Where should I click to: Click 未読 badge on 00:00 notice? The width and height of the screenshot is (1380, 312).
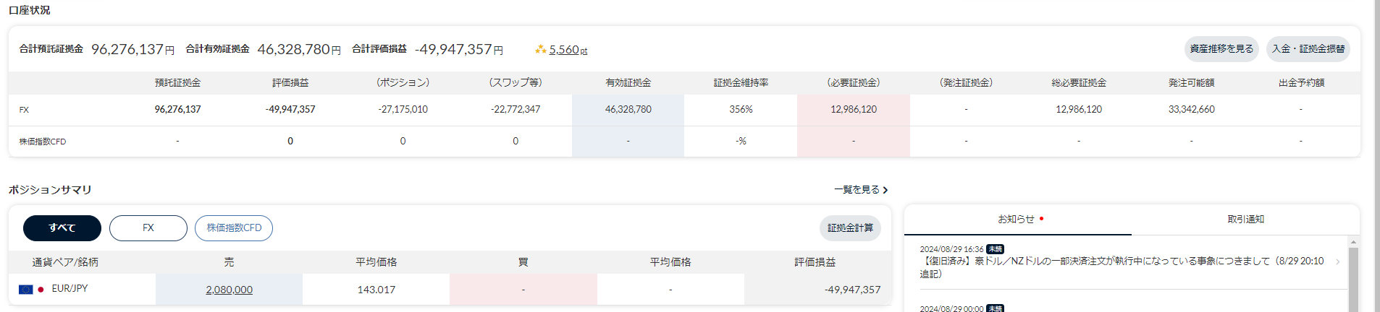pyautogui.click(x=995, y=308)
